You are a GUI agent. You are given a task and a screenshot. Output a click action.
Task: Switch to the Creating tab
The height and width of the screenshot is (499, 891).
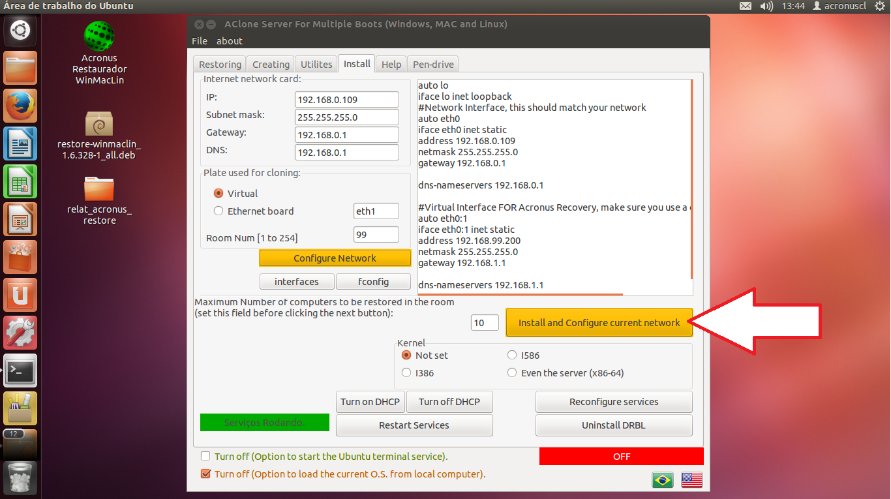tap(271, 64)
